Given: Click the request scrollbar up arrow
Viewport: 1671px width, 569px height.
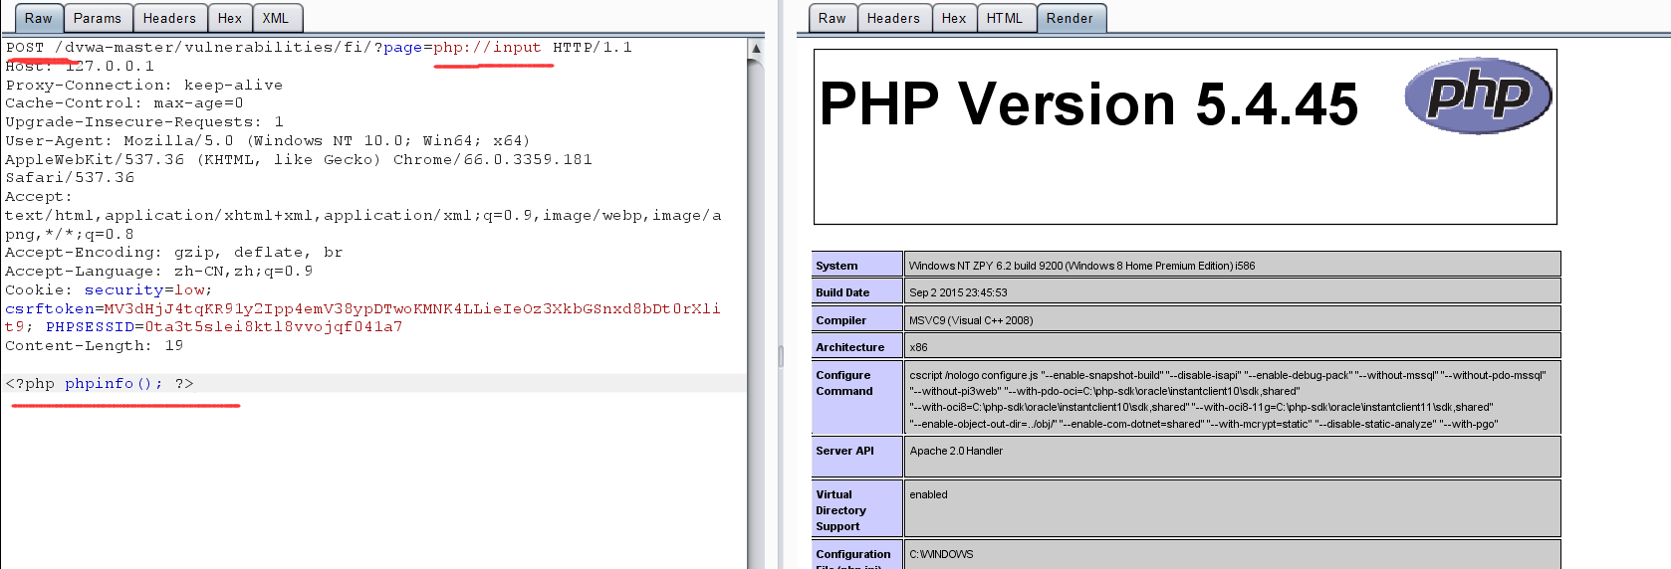Looking at the screenshot, I should [x=756, y=48].
